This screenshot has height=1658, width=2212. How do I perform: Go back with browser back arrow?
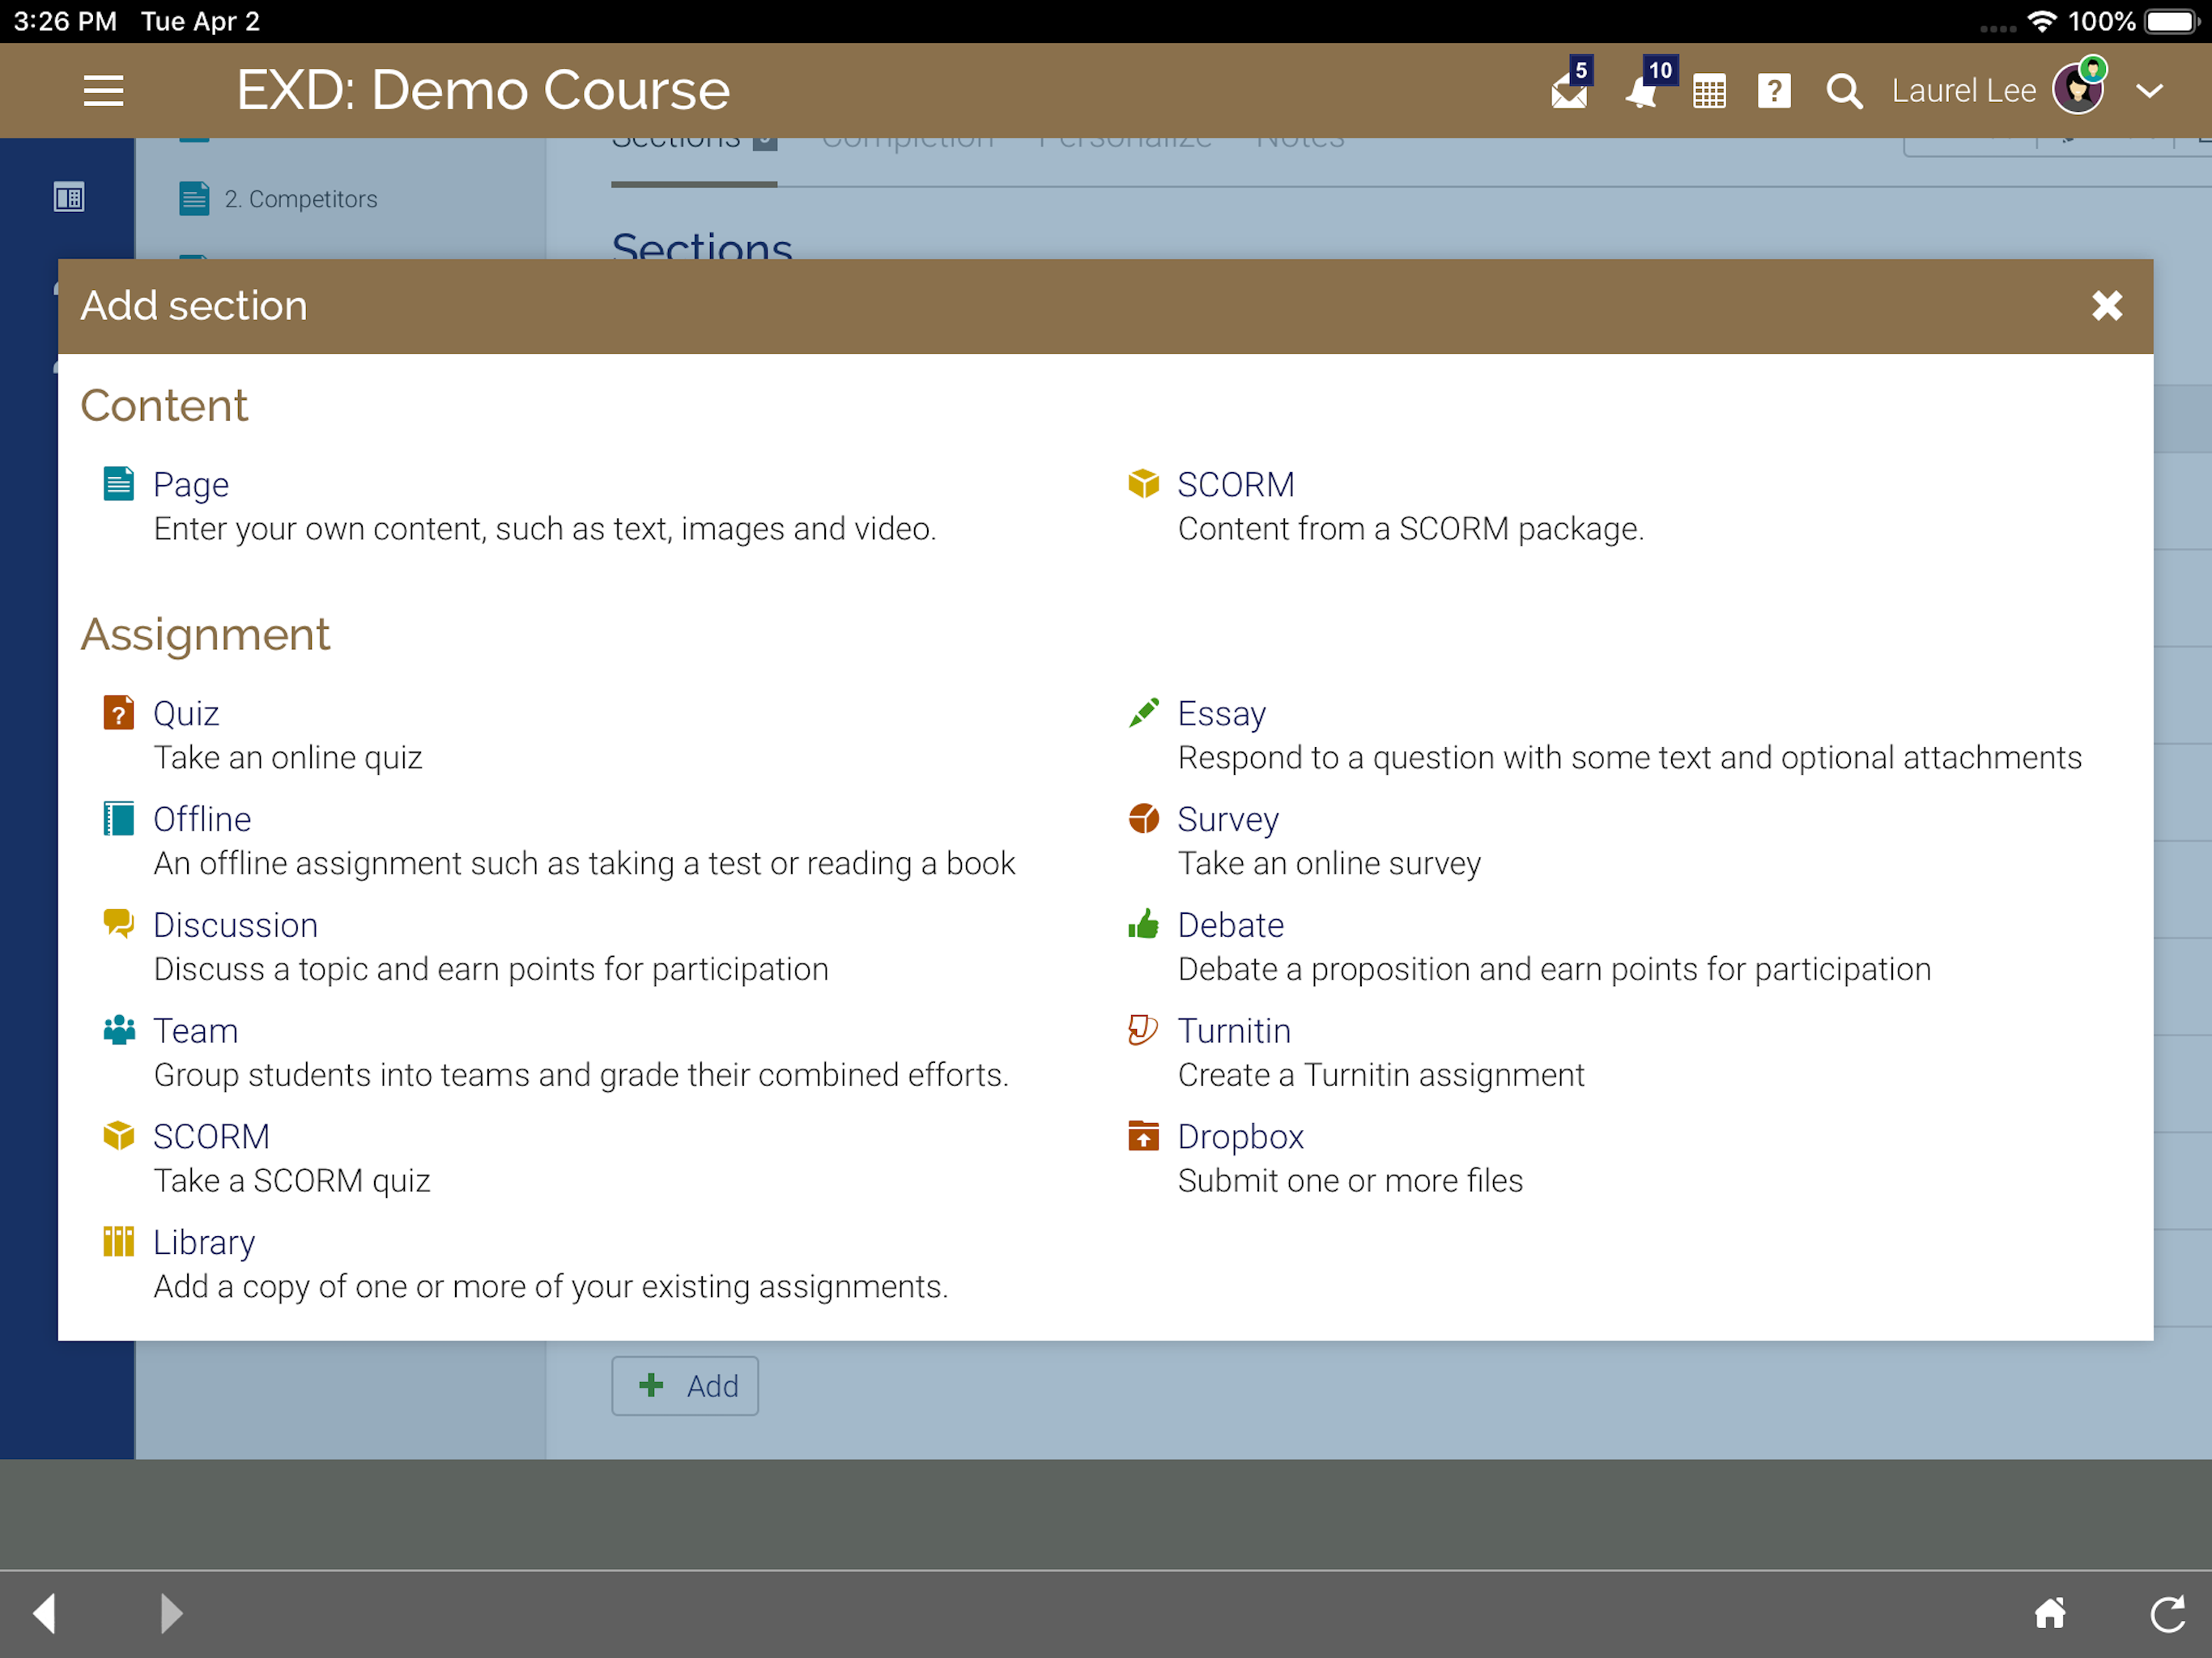tap(44, 1614)
